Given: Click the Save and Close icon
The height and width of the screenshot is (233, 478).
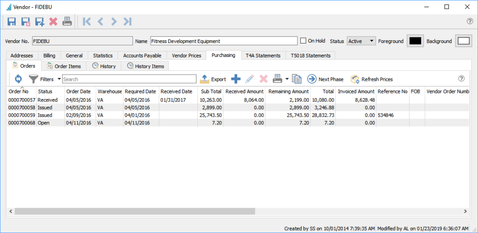Looking at the screenshot, I should coord(26,22).
